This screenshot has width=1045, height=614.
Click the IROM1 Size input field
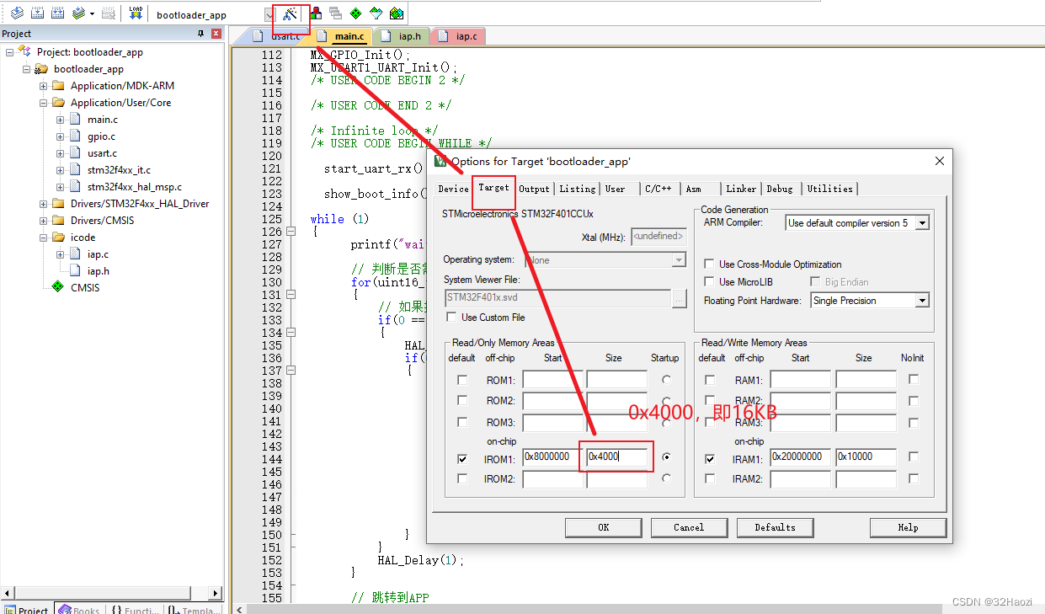(616, 456)
